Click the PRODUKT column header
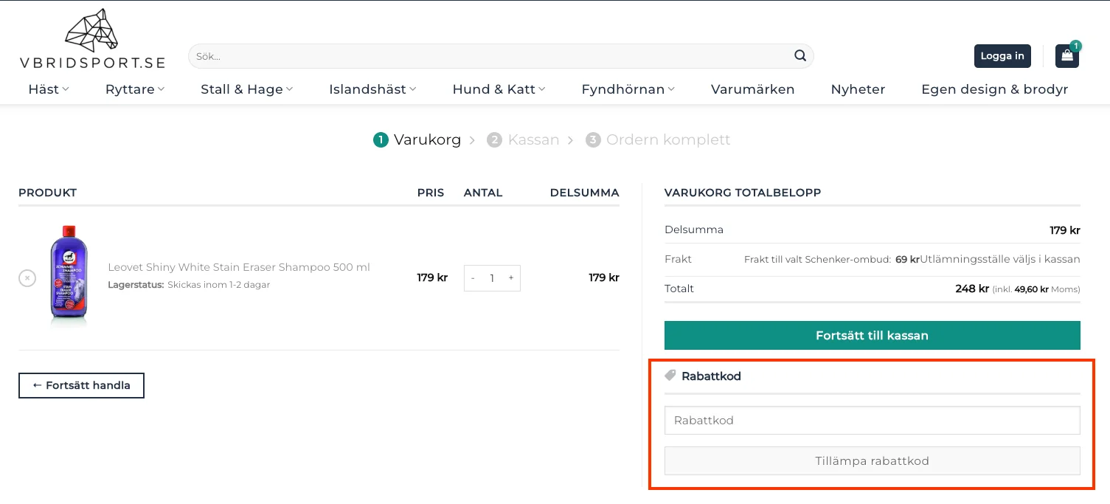Viewport: 1110px width, 504px height. point(48,193)
